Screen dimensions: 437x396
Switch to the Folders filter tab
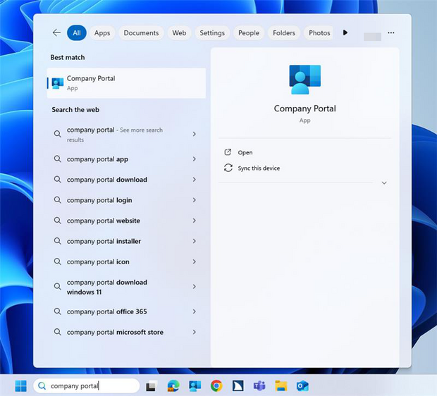pyautogui.click(x=284, y=33)
